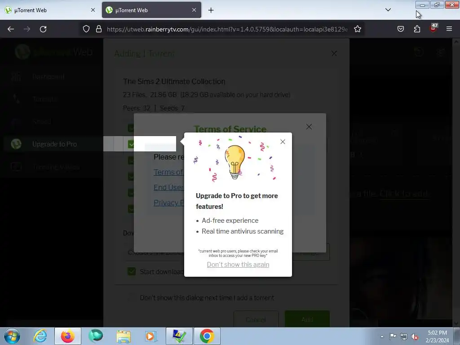This screenshot has width=460, height=345.
Task: Open uBlock extension icon with badge
Action: coord(433,28)
